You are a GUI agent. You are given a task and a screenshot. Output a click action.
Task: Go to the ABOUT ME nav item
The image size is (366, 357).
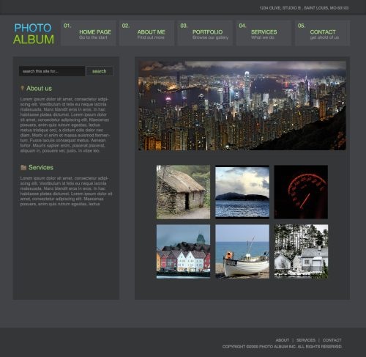click(146, 33)
